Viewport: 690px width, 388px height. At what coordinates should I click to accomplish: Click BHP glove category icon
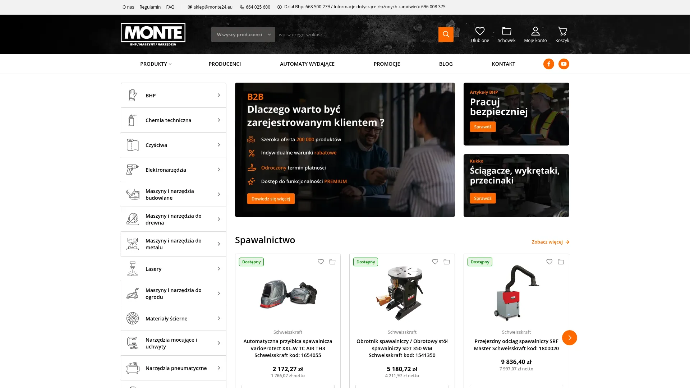point(133,95)
